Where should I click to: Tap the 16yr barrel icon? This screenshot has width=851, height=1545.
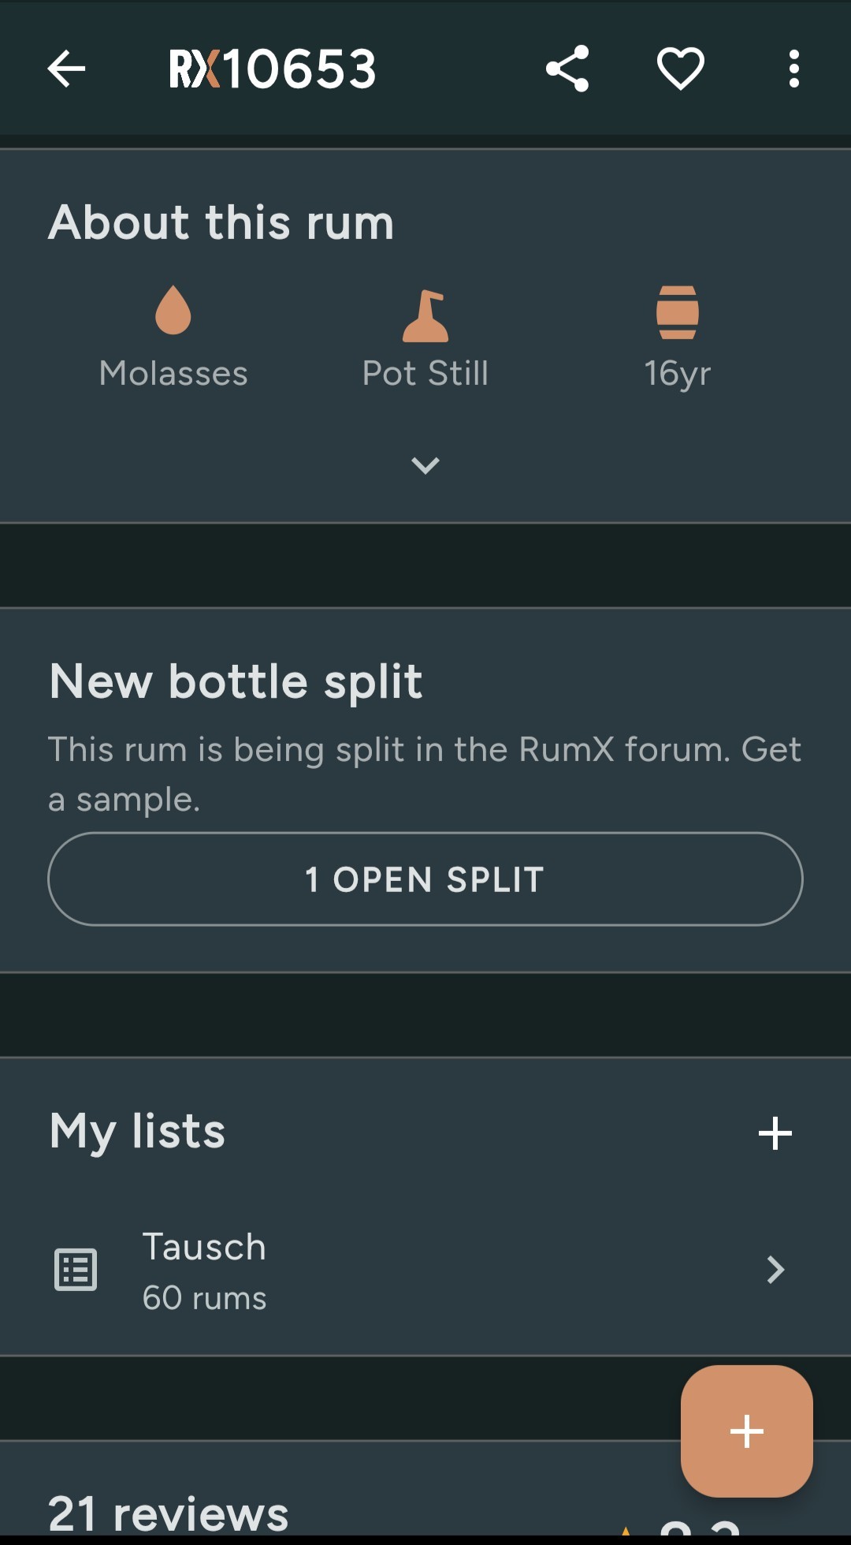[x=678, y=312]
